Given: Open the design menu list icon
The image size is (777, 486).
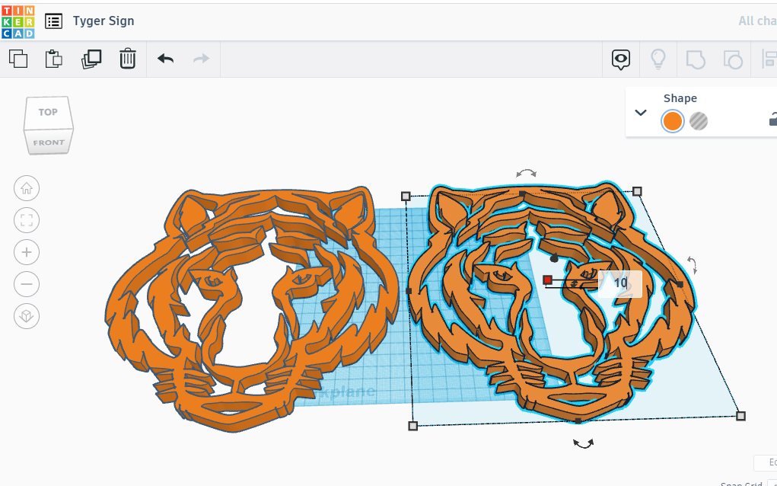Looking at the screenshot, I should 53,21.
